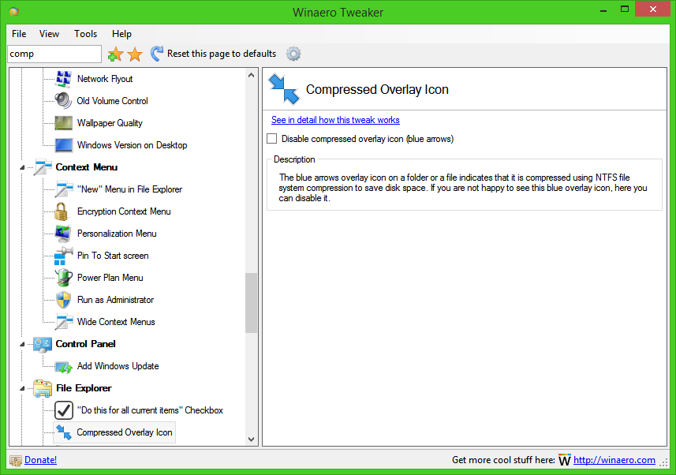Select the green-outlined star toggle in toolbar
Image resolution: width=676 pixels, height=475 pixels.
click(x=115, y=54)
